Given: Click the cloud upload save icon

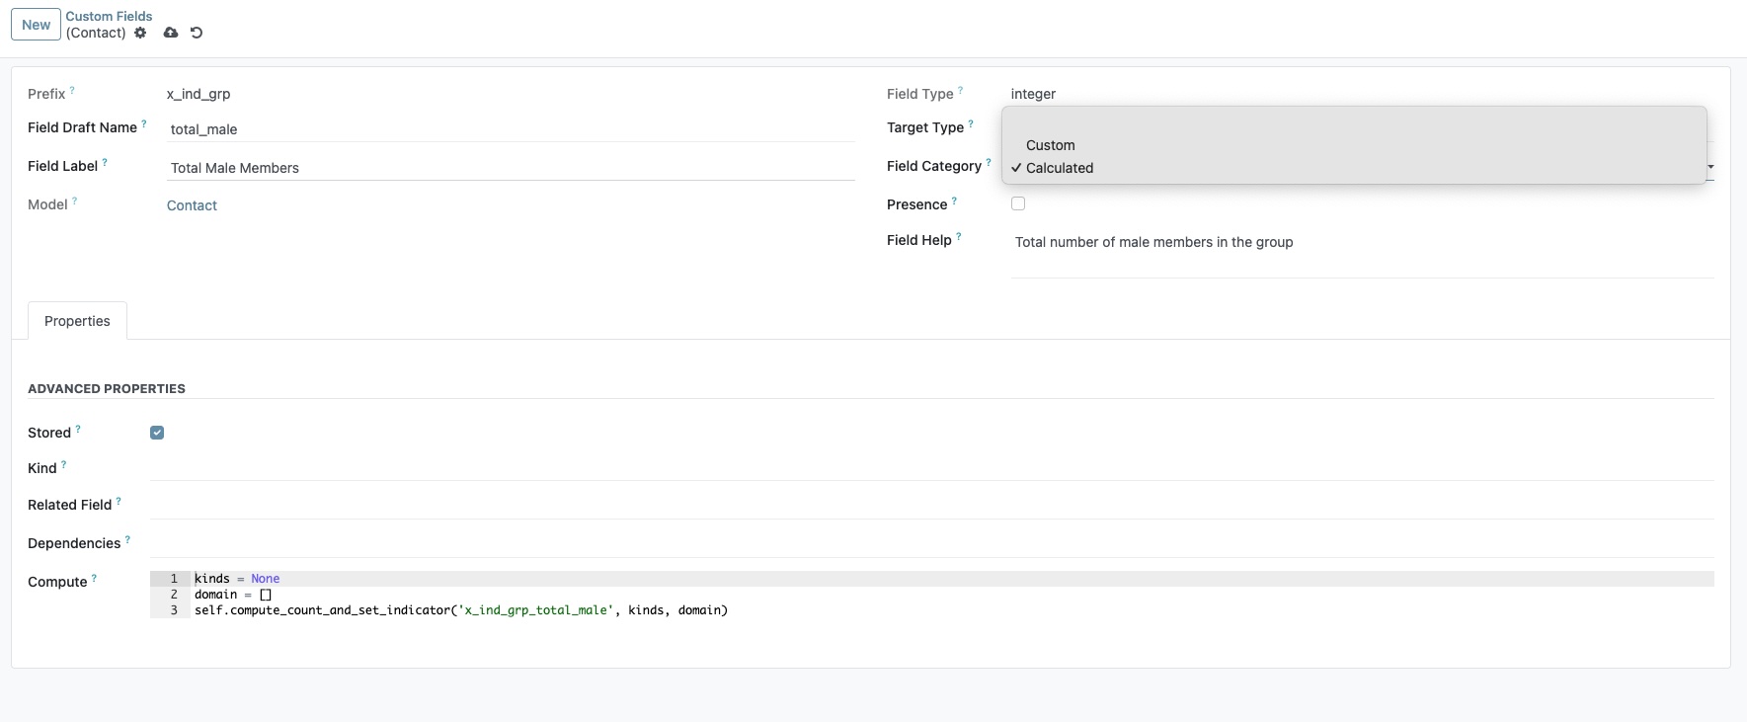Looking at the screenshot, I should coord(171,33).
